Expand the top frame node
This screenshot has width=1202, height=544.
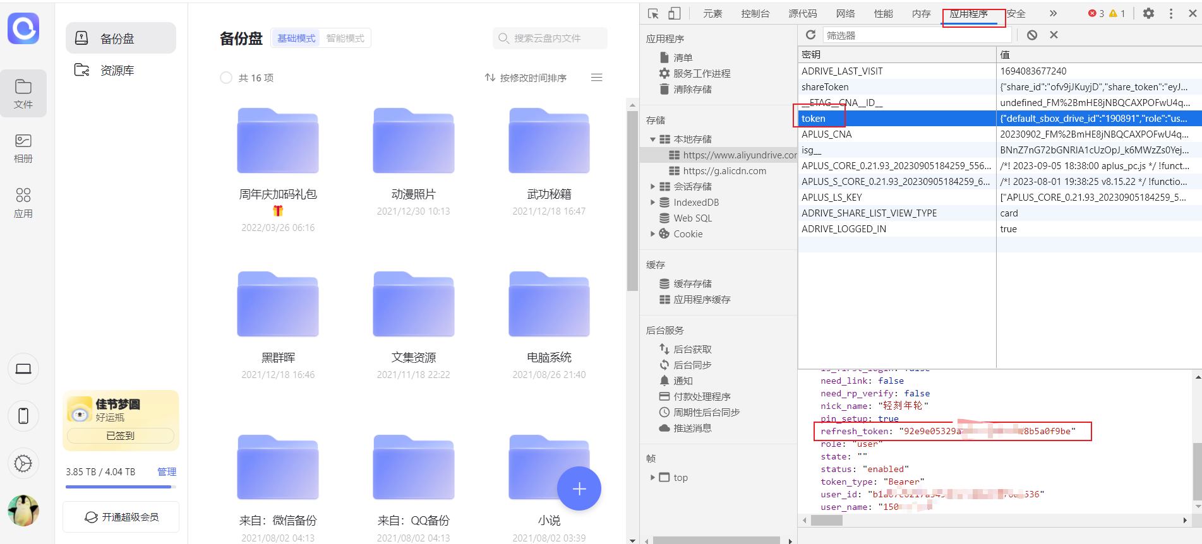[x=652, y=477]
